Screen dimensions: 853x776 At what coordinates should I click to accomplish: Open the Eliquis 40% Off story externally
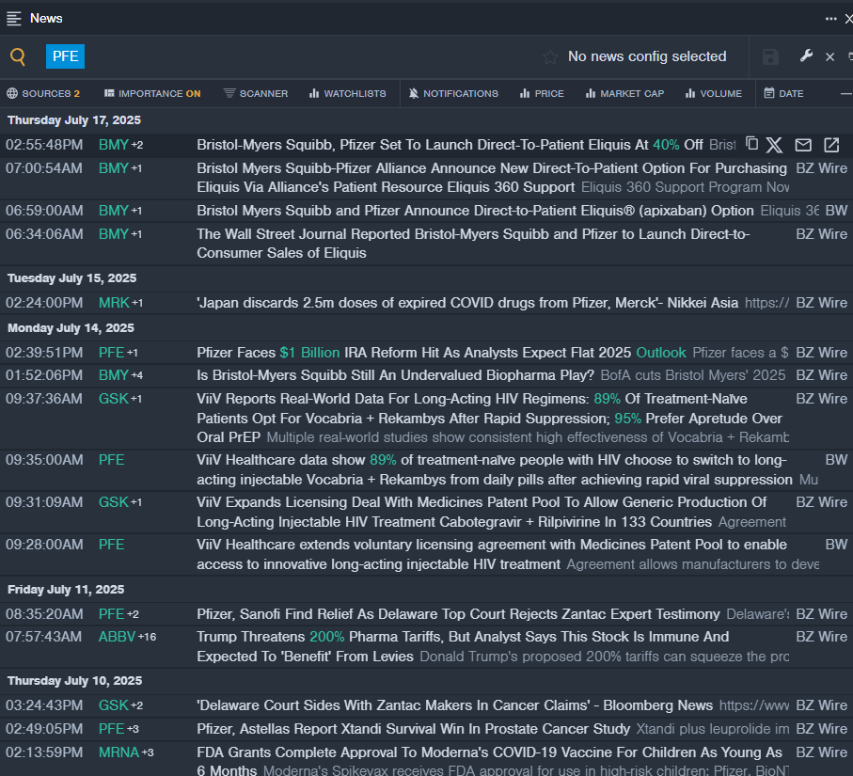(831, 145)
